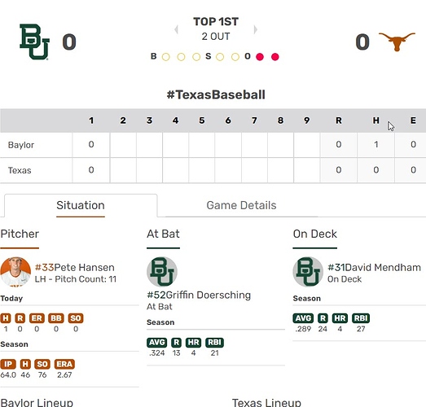
Task: Select the Situation tab
Action: pos(81,205)
